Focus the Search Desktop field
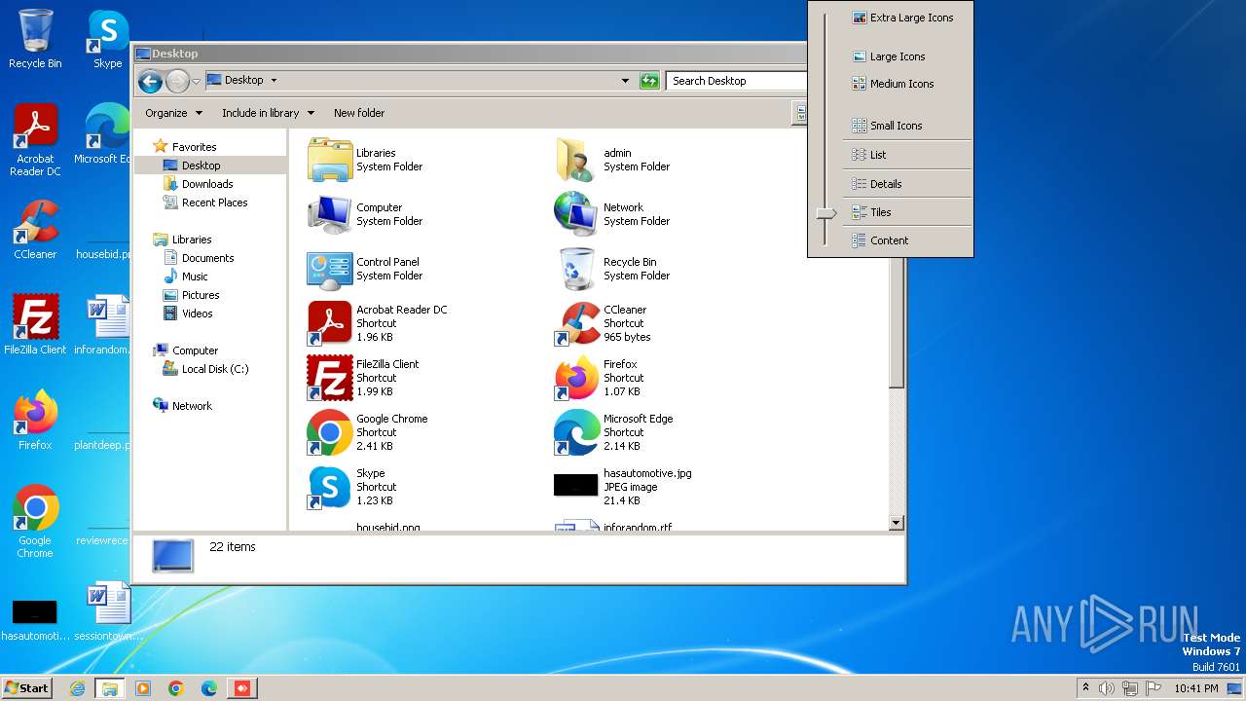The width and height of the screenshot is (1246, 701). pyautogui.click(x=737, y=81)
